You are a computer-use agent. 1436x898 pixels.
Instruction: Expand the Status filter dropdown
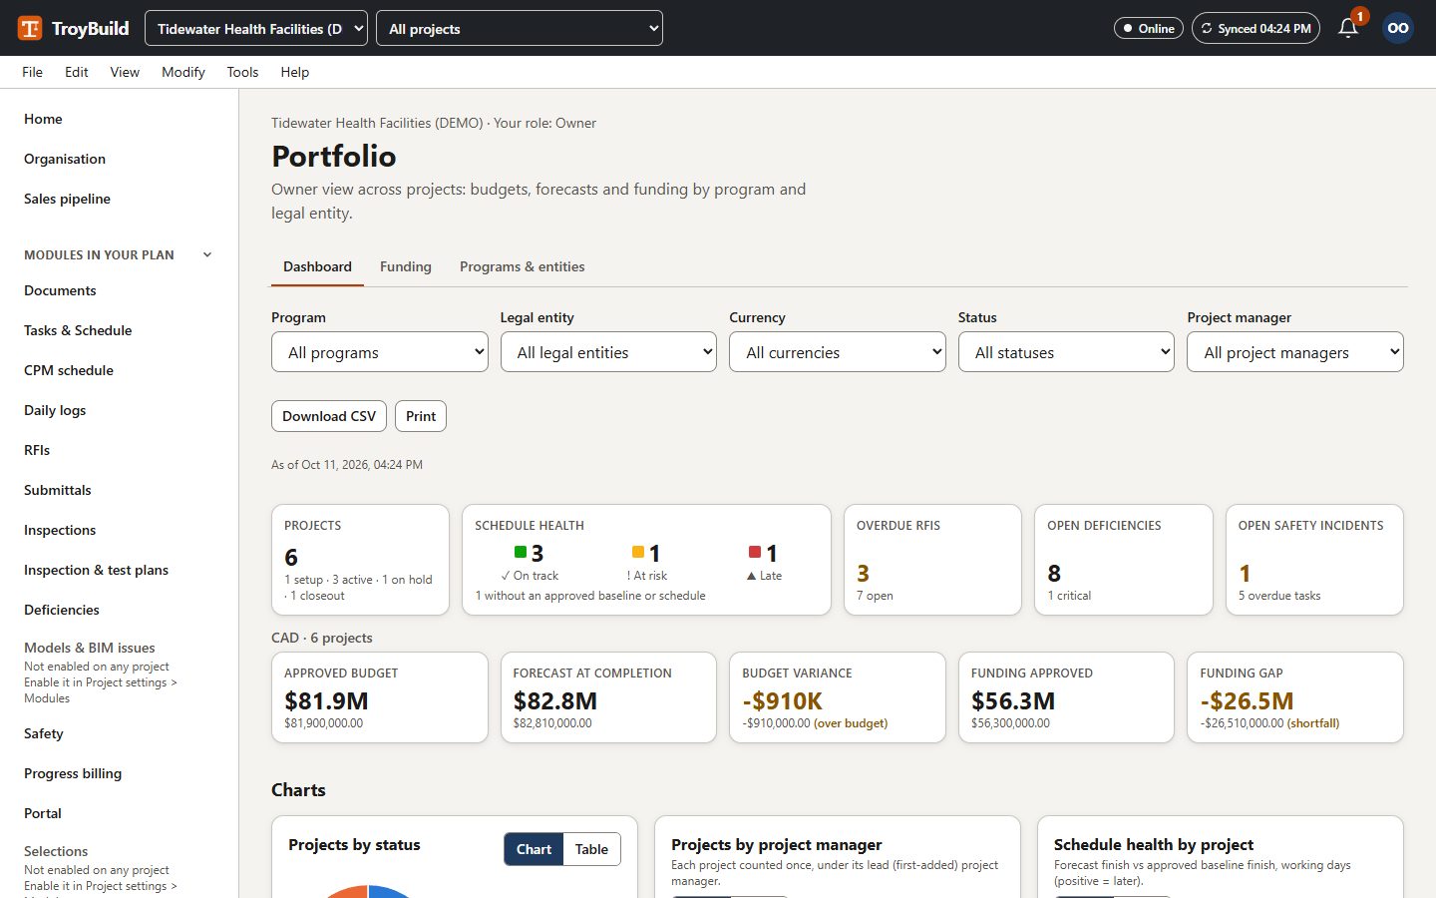tap(1066, 352)
